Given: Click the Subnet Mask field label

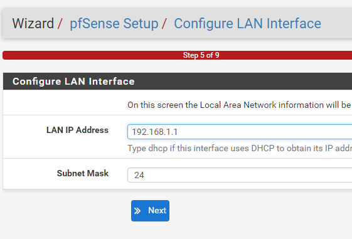Looking at the screenshot, I should tap(83, 173).
